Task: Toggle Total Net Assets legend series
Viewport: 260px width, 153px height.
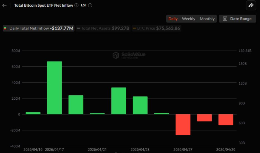Action: (103, 28)
